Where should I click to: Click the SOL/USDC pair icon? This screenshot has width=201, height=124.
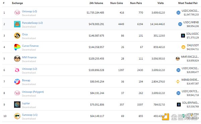pyautogui.click(x=183, y=36)
